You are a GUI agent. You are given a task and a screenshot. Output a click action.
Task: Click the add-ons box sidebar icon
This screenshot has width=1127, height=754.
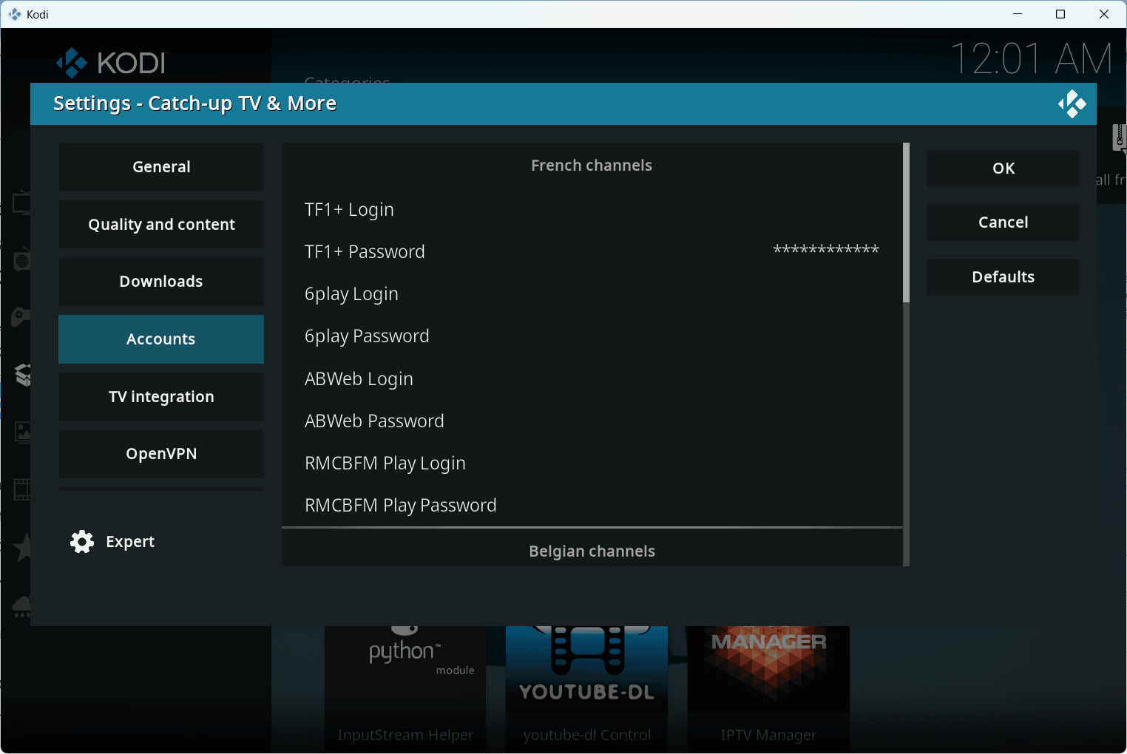point(23,375)
